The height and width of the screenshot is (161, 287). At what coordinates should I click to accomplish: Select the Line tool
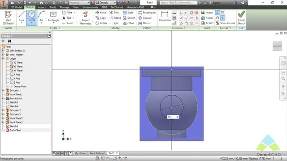pyautogui.click(x=22, y=17)
